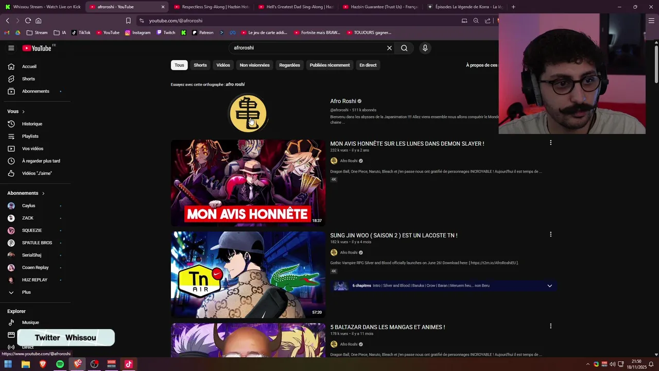Click the browser home button
Viewport: 659px width, 371px height.
pyautogui.click(x=38, y=21)
